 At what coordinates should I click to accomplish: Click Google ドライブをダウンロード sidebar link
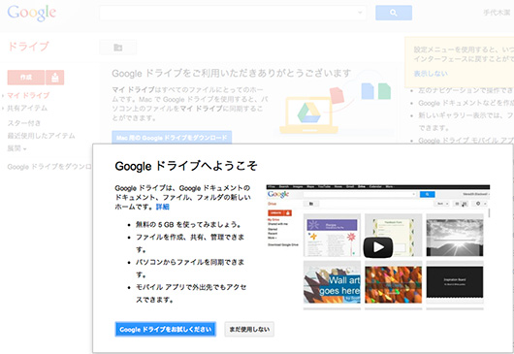(49, 167)
